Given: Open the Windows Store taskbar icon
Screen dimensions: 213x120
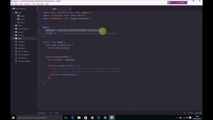Looking at the screenshot, I should coord(86,118).
